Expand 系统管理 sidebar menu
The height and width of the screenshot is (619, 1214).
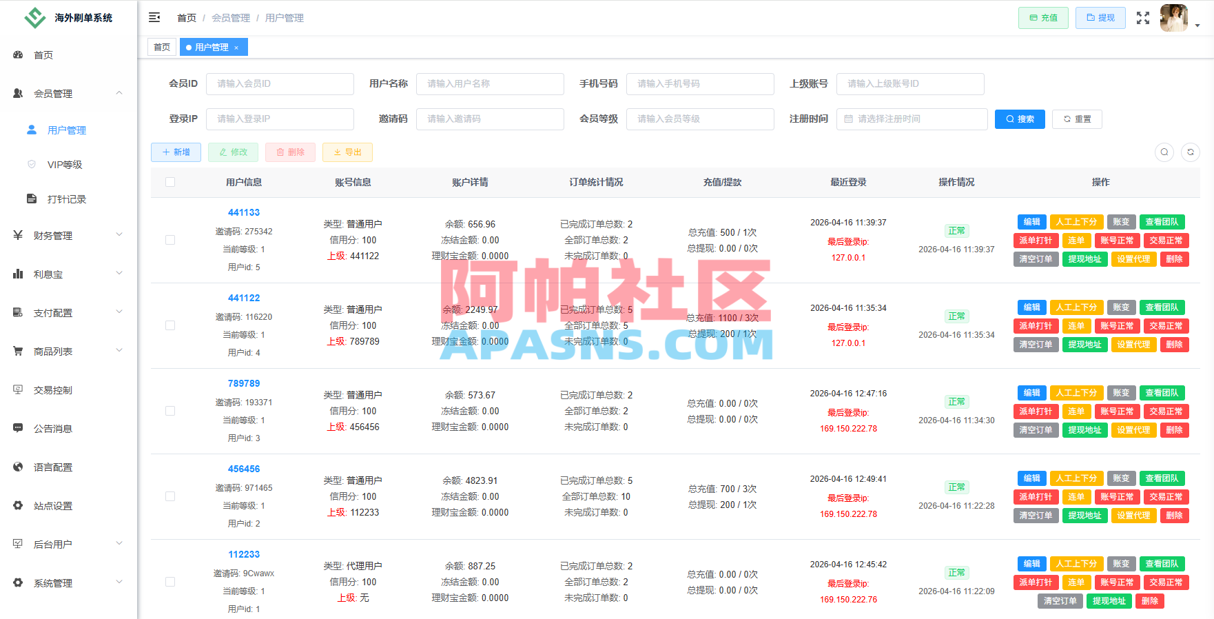68,582
